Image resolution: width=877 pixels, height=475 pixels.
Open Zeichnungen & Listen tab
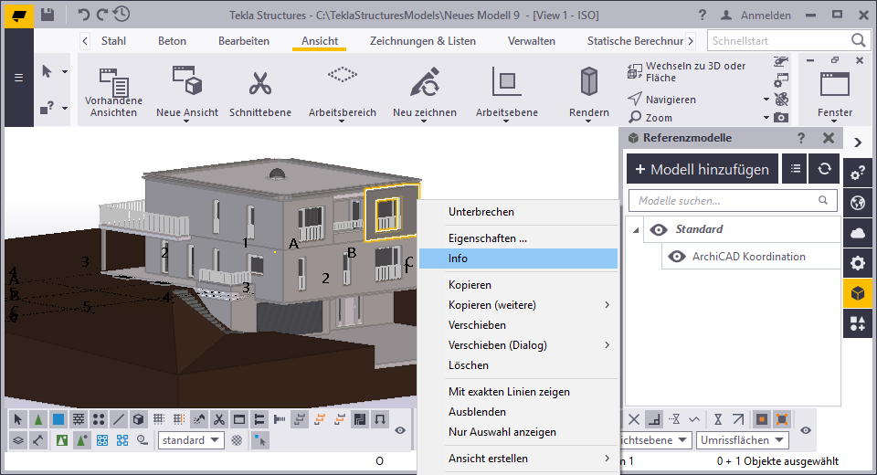[423, 41]
